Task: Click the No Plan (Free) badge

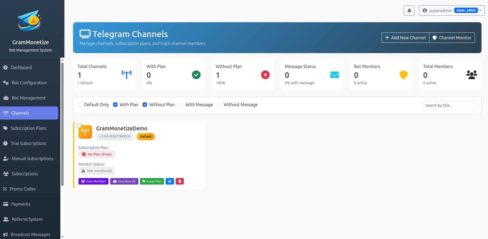Action: (x=97, y=154)
